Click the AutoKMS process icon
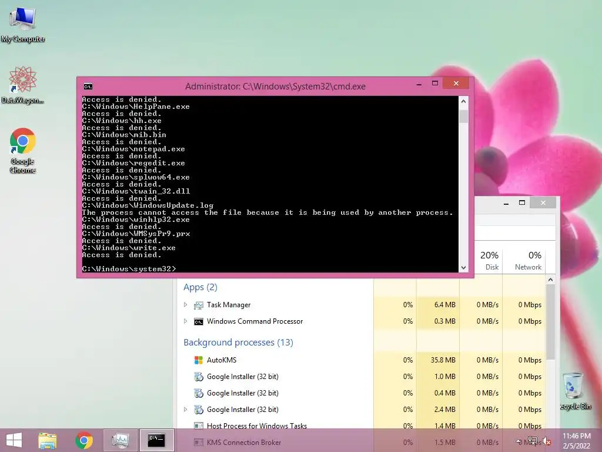 coord(199,360)
